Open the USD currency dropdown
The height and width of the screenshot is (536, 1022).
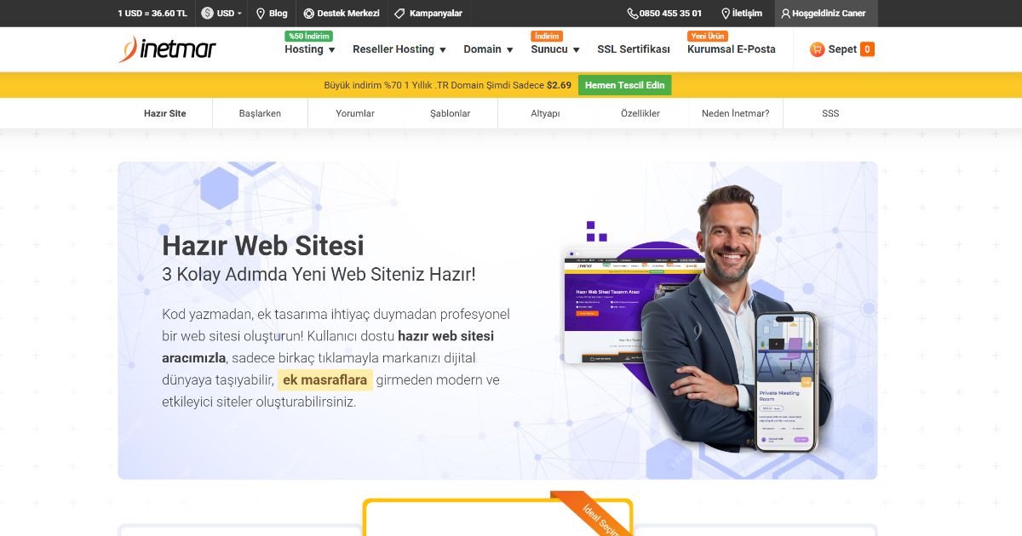pos(221,14)
